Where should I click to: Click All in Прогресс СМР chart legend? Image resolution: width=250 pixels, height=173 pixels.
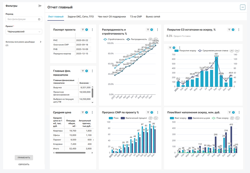click(x=150, y=118)
